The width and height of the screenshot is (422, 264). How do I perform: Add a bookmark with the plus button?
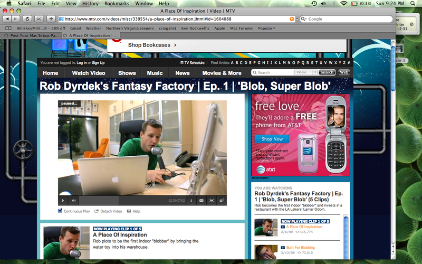51,19
